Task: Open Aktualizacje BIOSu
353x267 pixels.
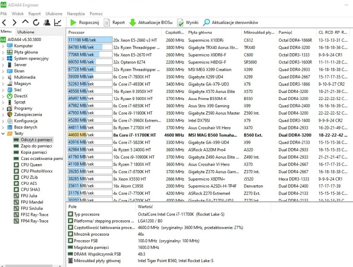Action: coord(151,22)
